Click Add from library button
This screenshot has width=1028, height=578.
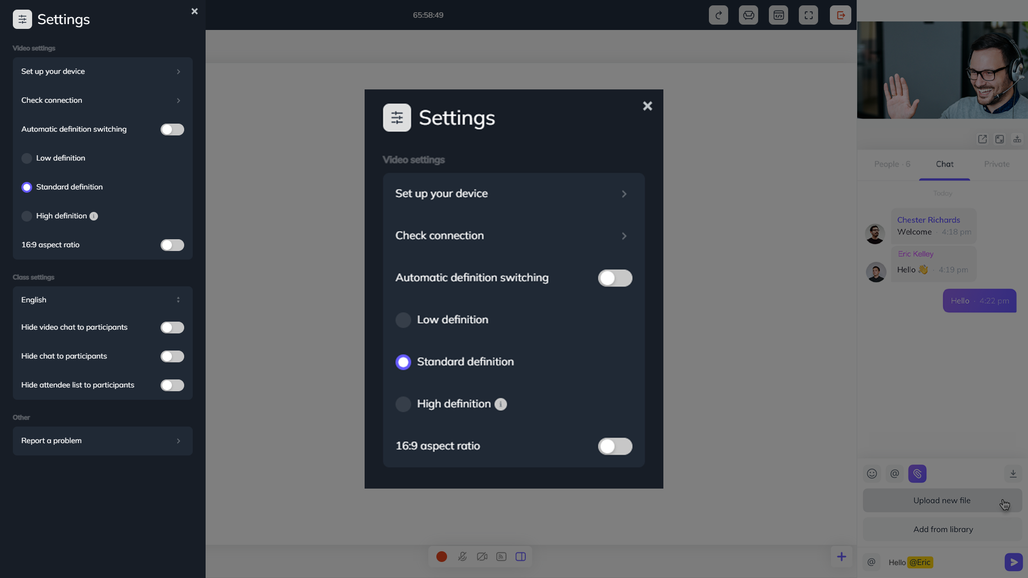[942, 529]
